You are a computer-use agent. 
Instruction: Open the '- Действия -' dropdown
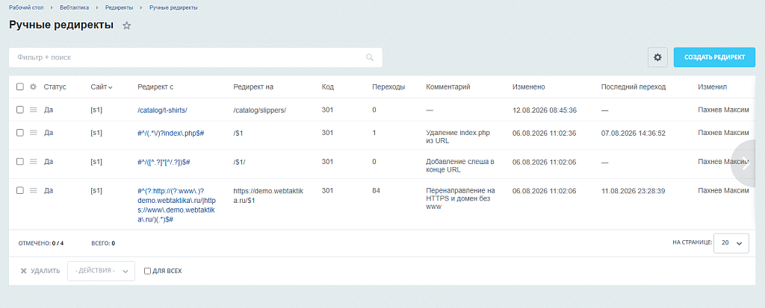101,271
